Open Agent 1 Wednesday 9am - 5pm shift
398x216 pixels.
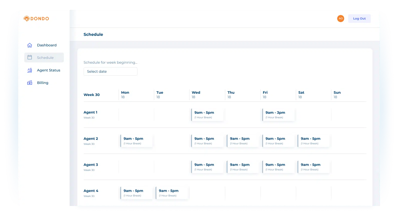[207, 115]
